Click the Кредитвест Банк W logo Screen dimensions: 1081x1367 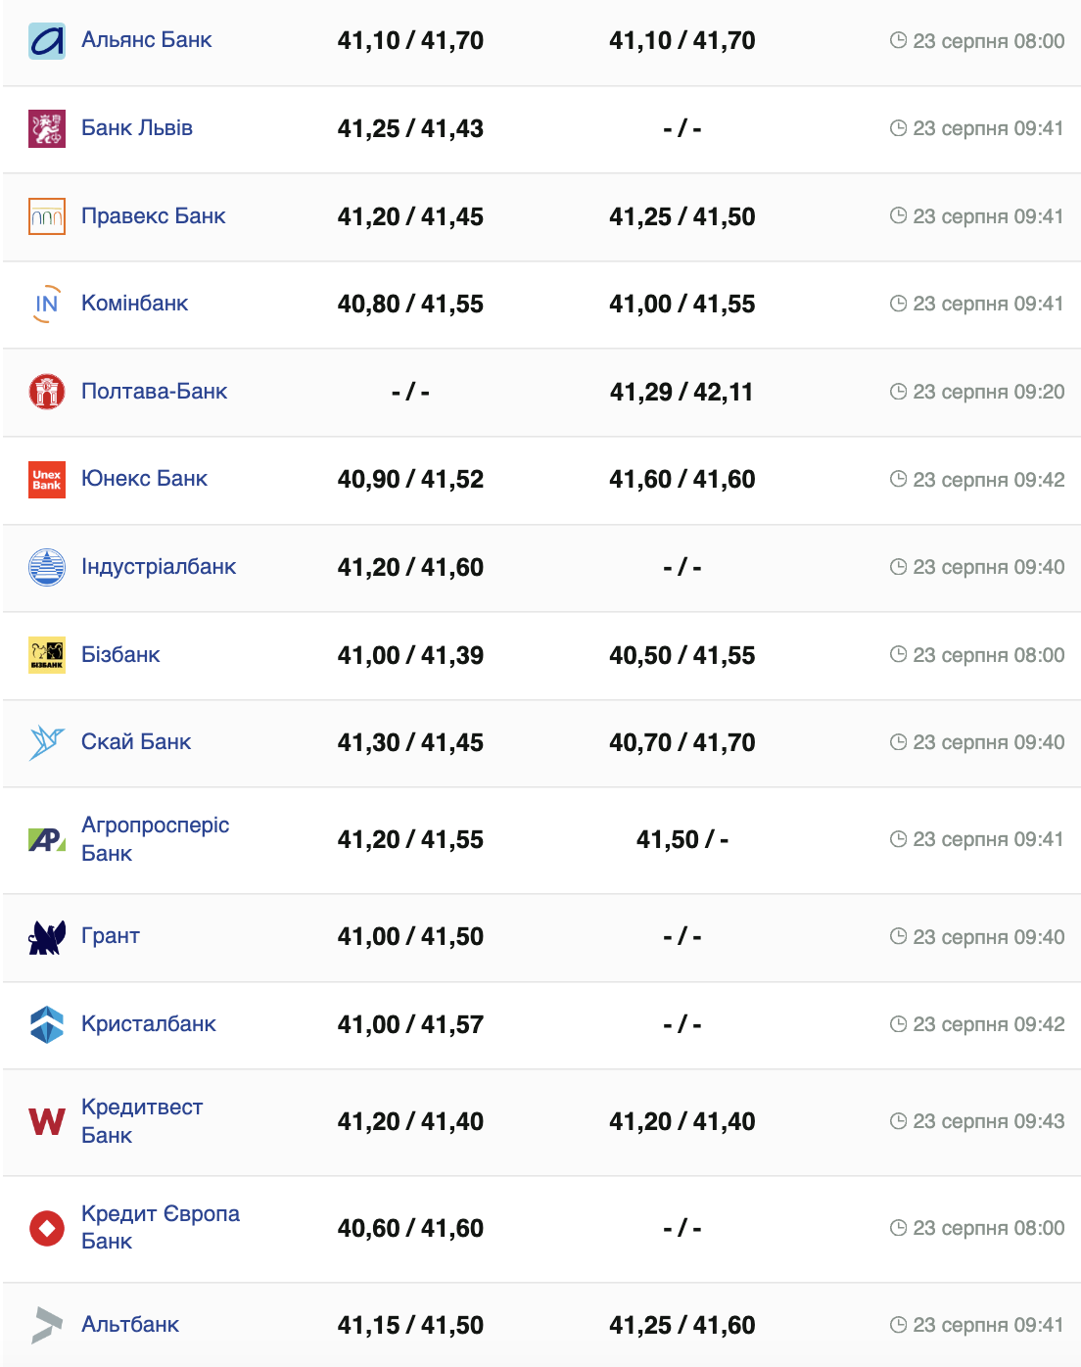click(47, 1121)
